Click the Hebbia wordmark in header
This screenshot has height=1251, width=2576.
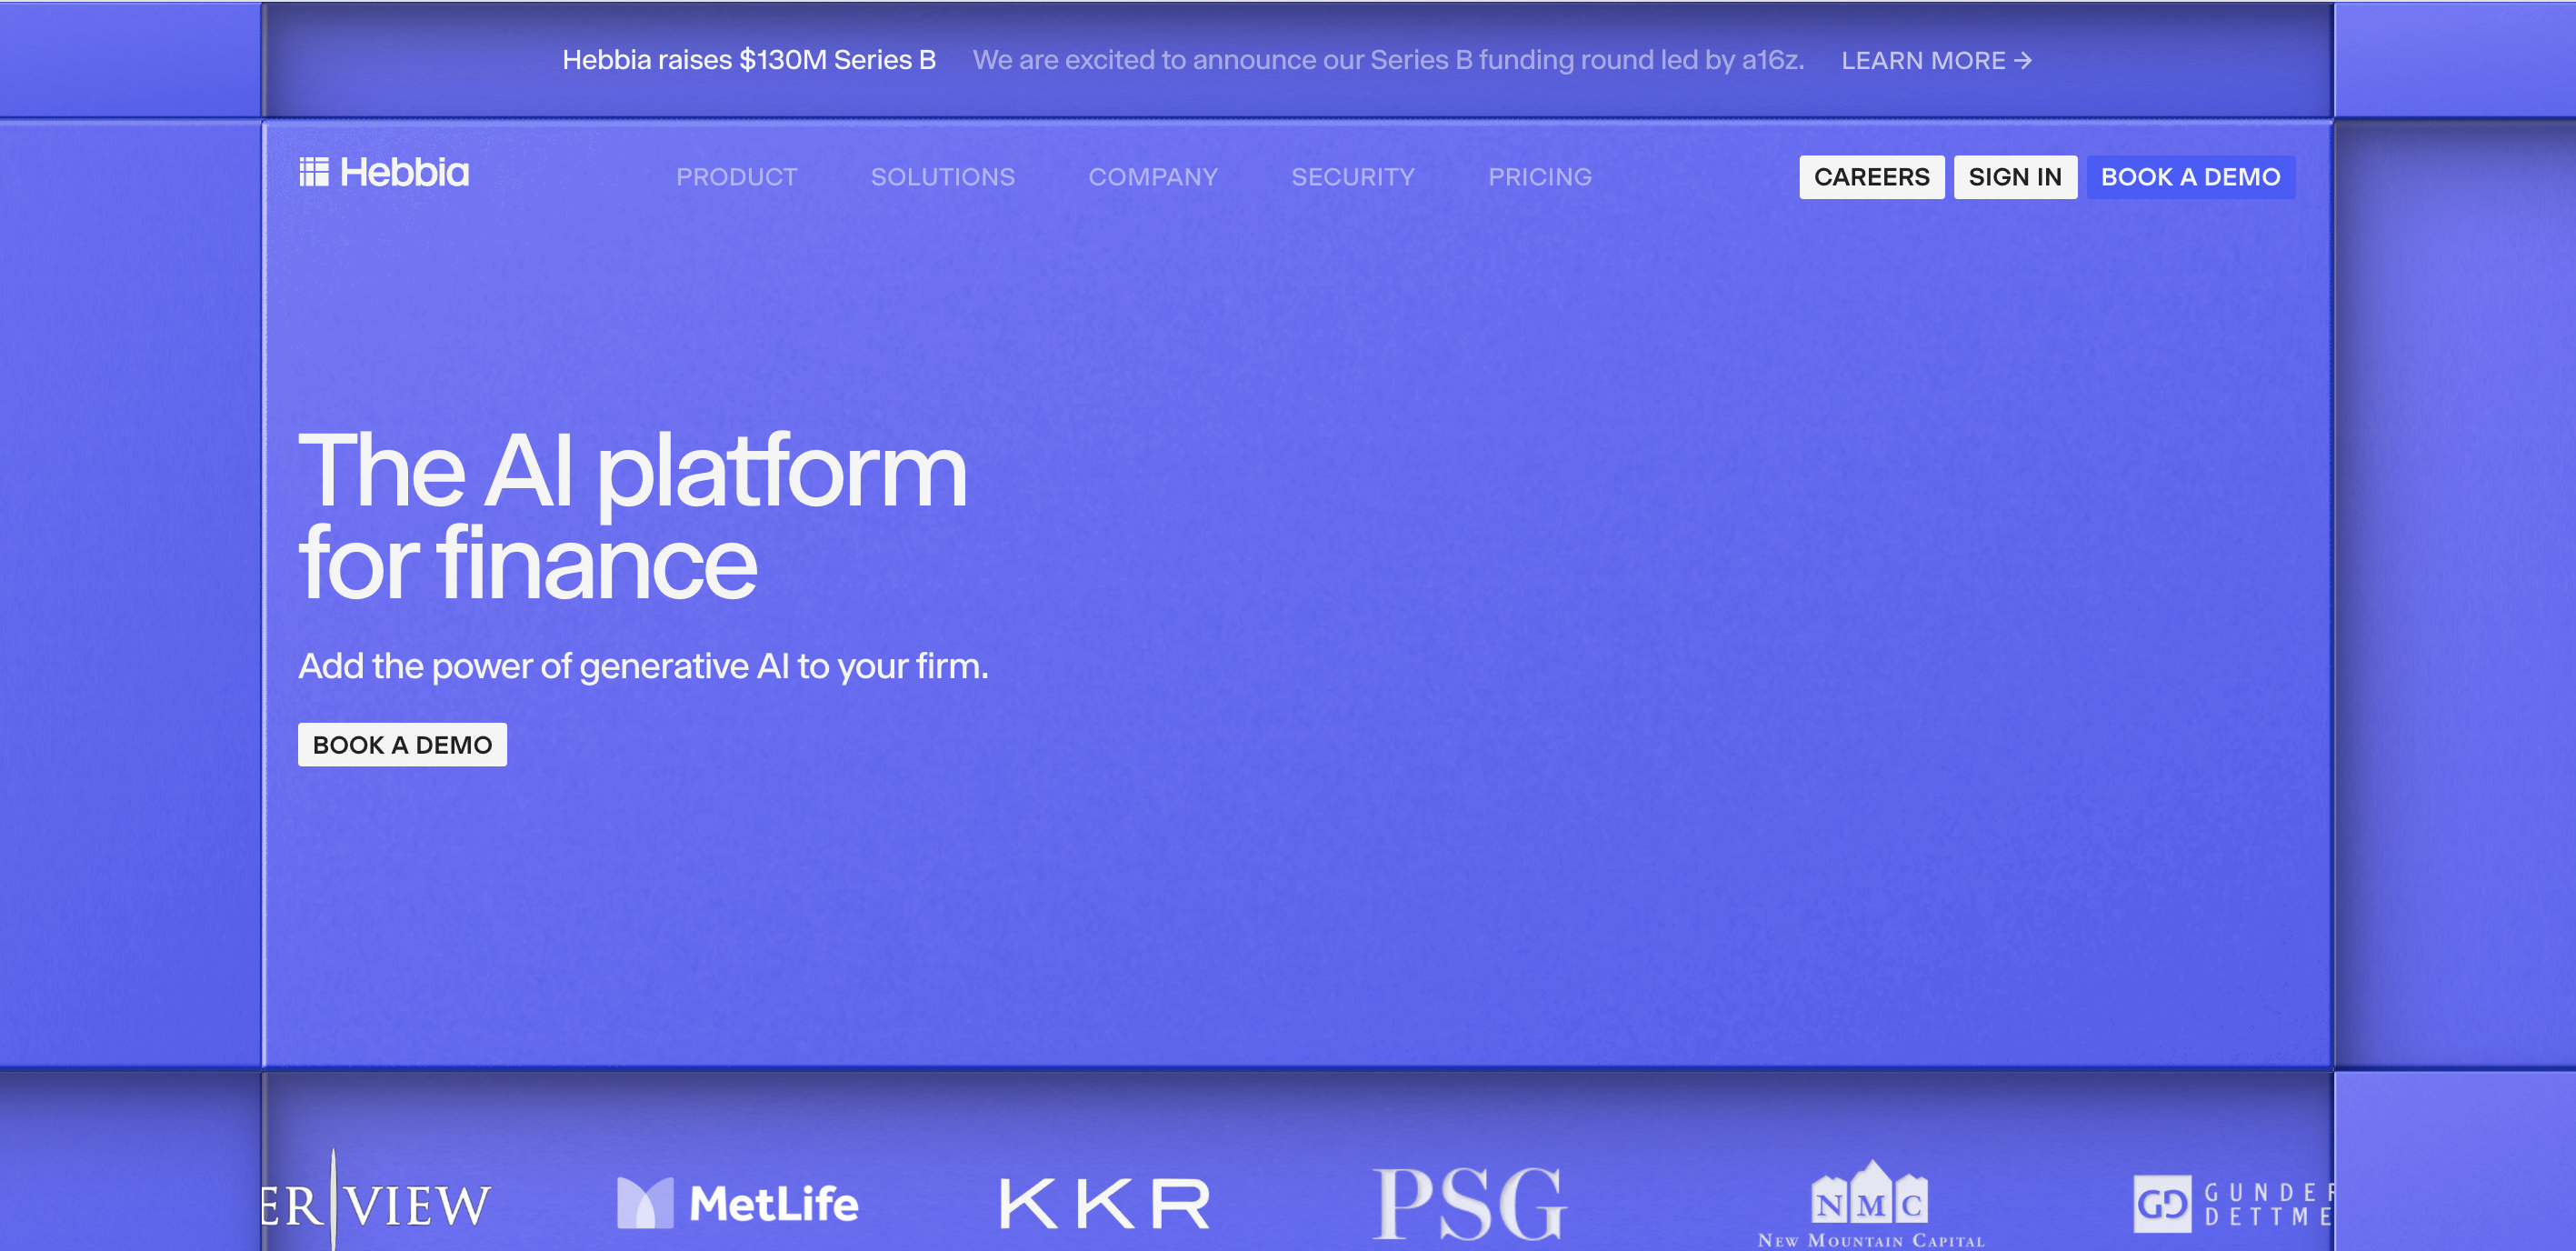pyautogui.click(x=404, y=172)
